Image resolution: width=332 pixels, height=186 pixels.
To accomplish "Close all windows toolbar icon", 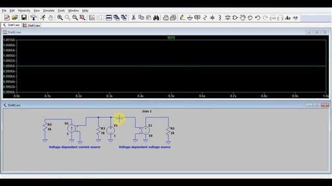I will 124,18.
